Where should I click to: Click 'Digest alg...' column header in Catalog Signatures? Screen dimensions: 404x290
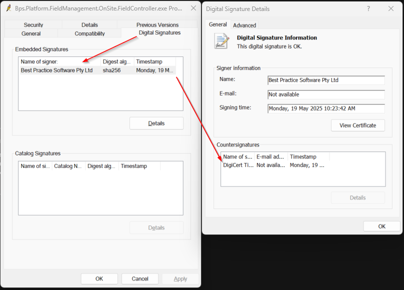[102, 166]
